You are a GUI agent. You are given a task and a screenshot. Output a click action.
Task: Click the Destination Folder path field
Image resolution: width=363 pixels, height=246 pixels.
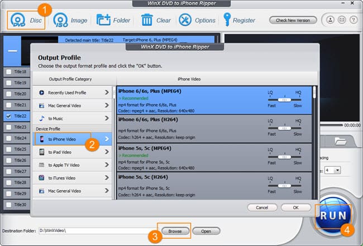click(98, 231)
